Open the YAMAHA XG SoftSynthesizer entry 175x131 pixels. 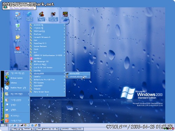(48, 56)
